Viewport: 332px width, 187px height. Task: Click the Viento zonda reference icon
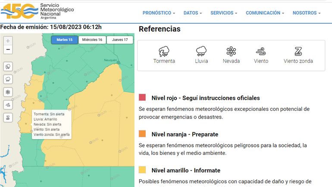click(298, 51)
